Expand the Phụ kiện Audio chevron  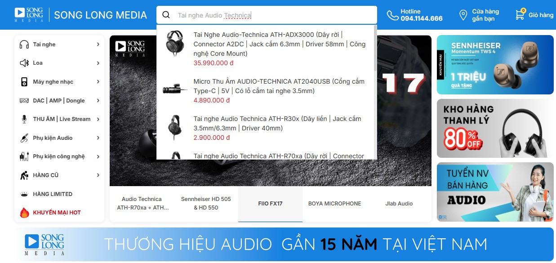click(x=98, y=138)
